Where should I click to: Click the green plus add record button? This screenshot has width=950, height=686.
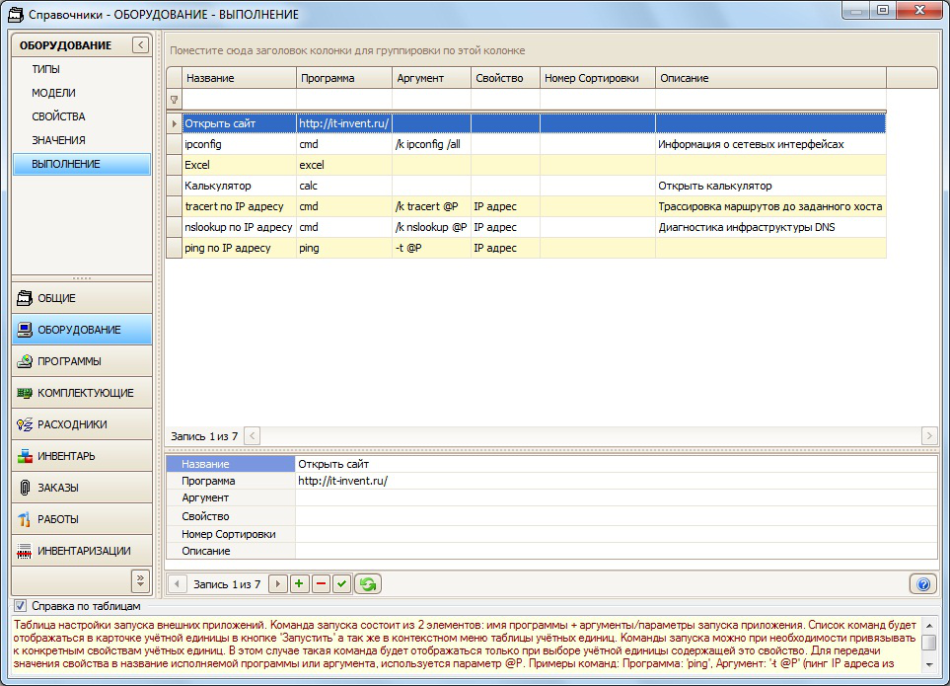point(299,584)
